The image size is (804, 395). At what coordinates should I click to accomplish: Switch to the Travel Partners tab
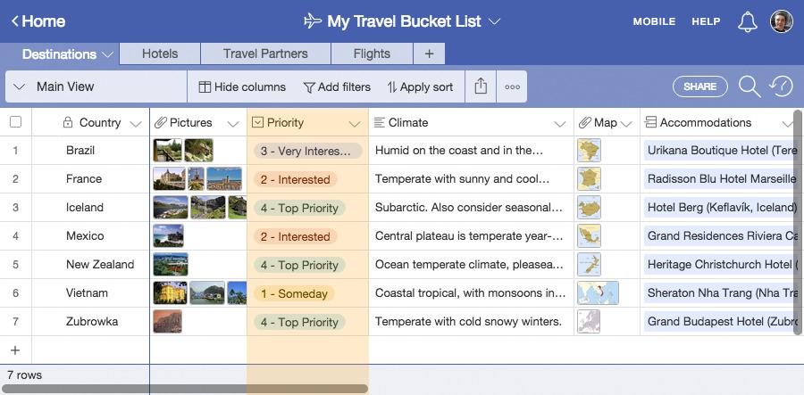pyautogui.click(x=265, y=53)
